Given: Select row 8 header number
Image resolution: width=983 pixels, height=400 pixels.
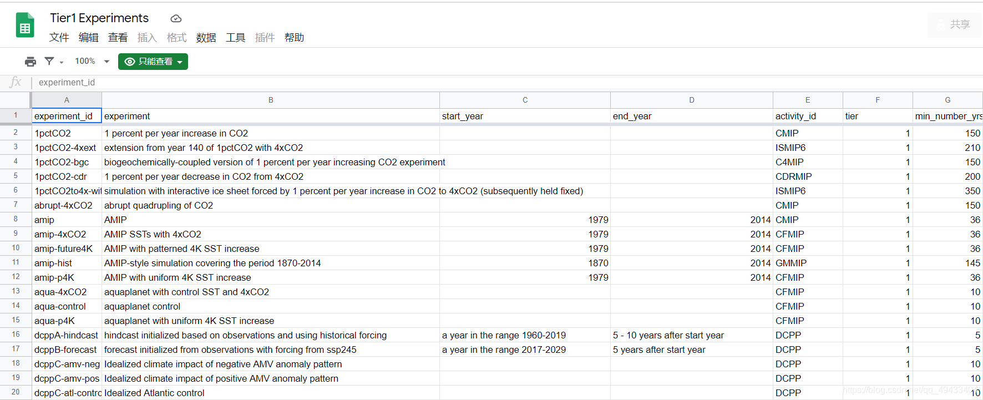Looking at the screenshot, I should click(x=16, y=219).
